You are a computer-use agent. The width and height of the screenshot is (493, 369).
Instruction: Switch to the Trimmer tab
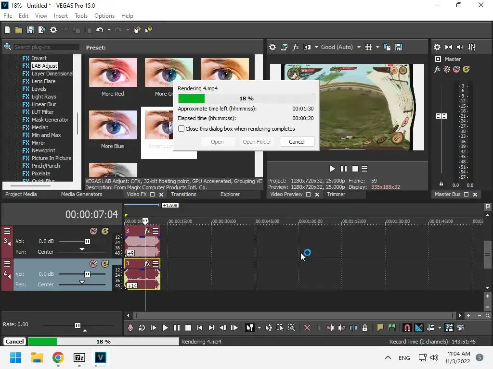[x=336, y=194]
